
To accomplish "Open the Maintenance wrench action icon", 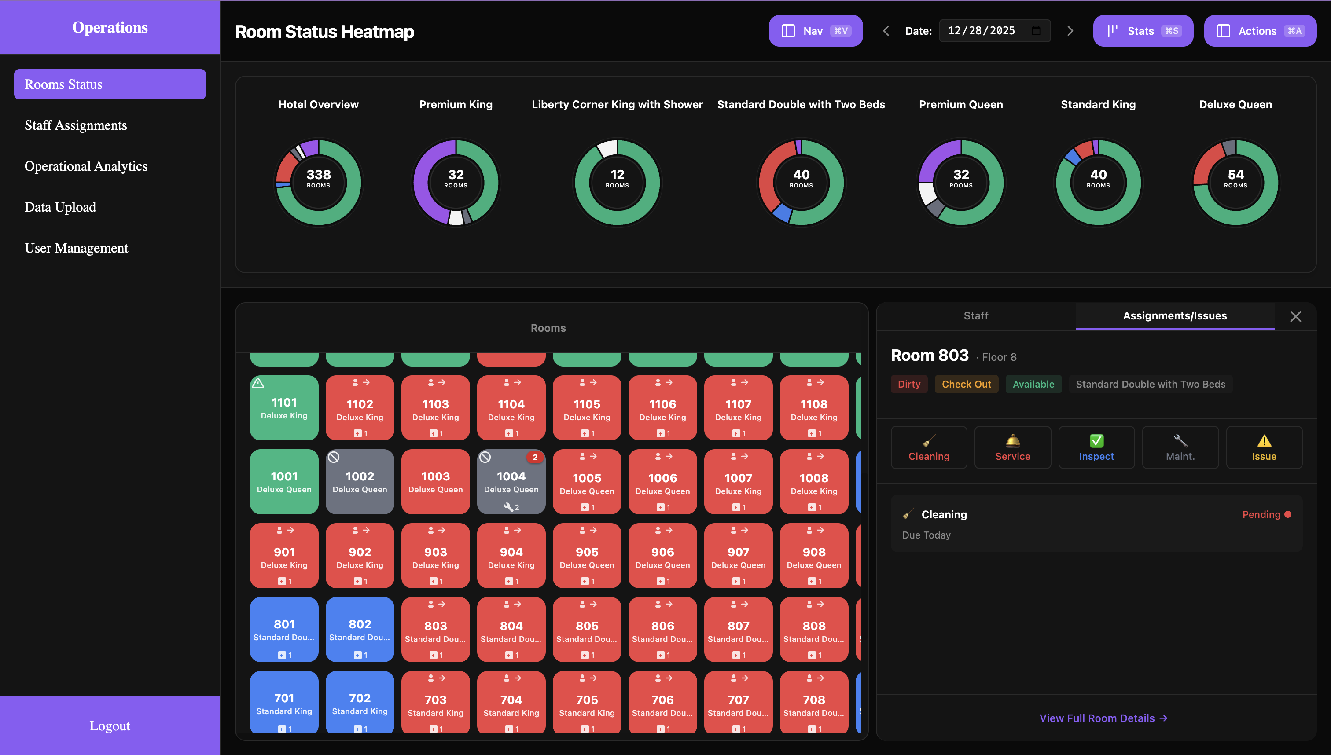I will pyautogui.click(x=1180, y=441).
